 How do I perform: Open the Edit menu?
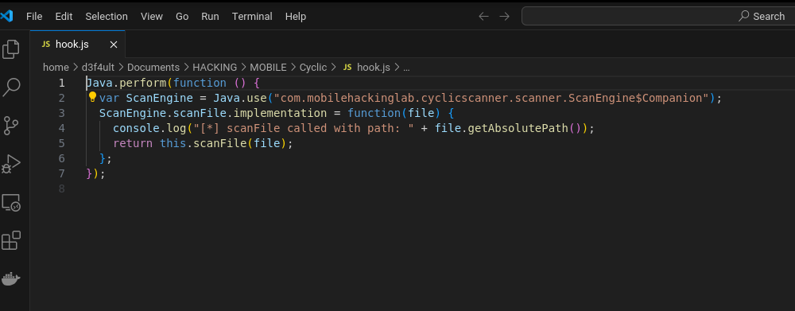pos(64,16)
